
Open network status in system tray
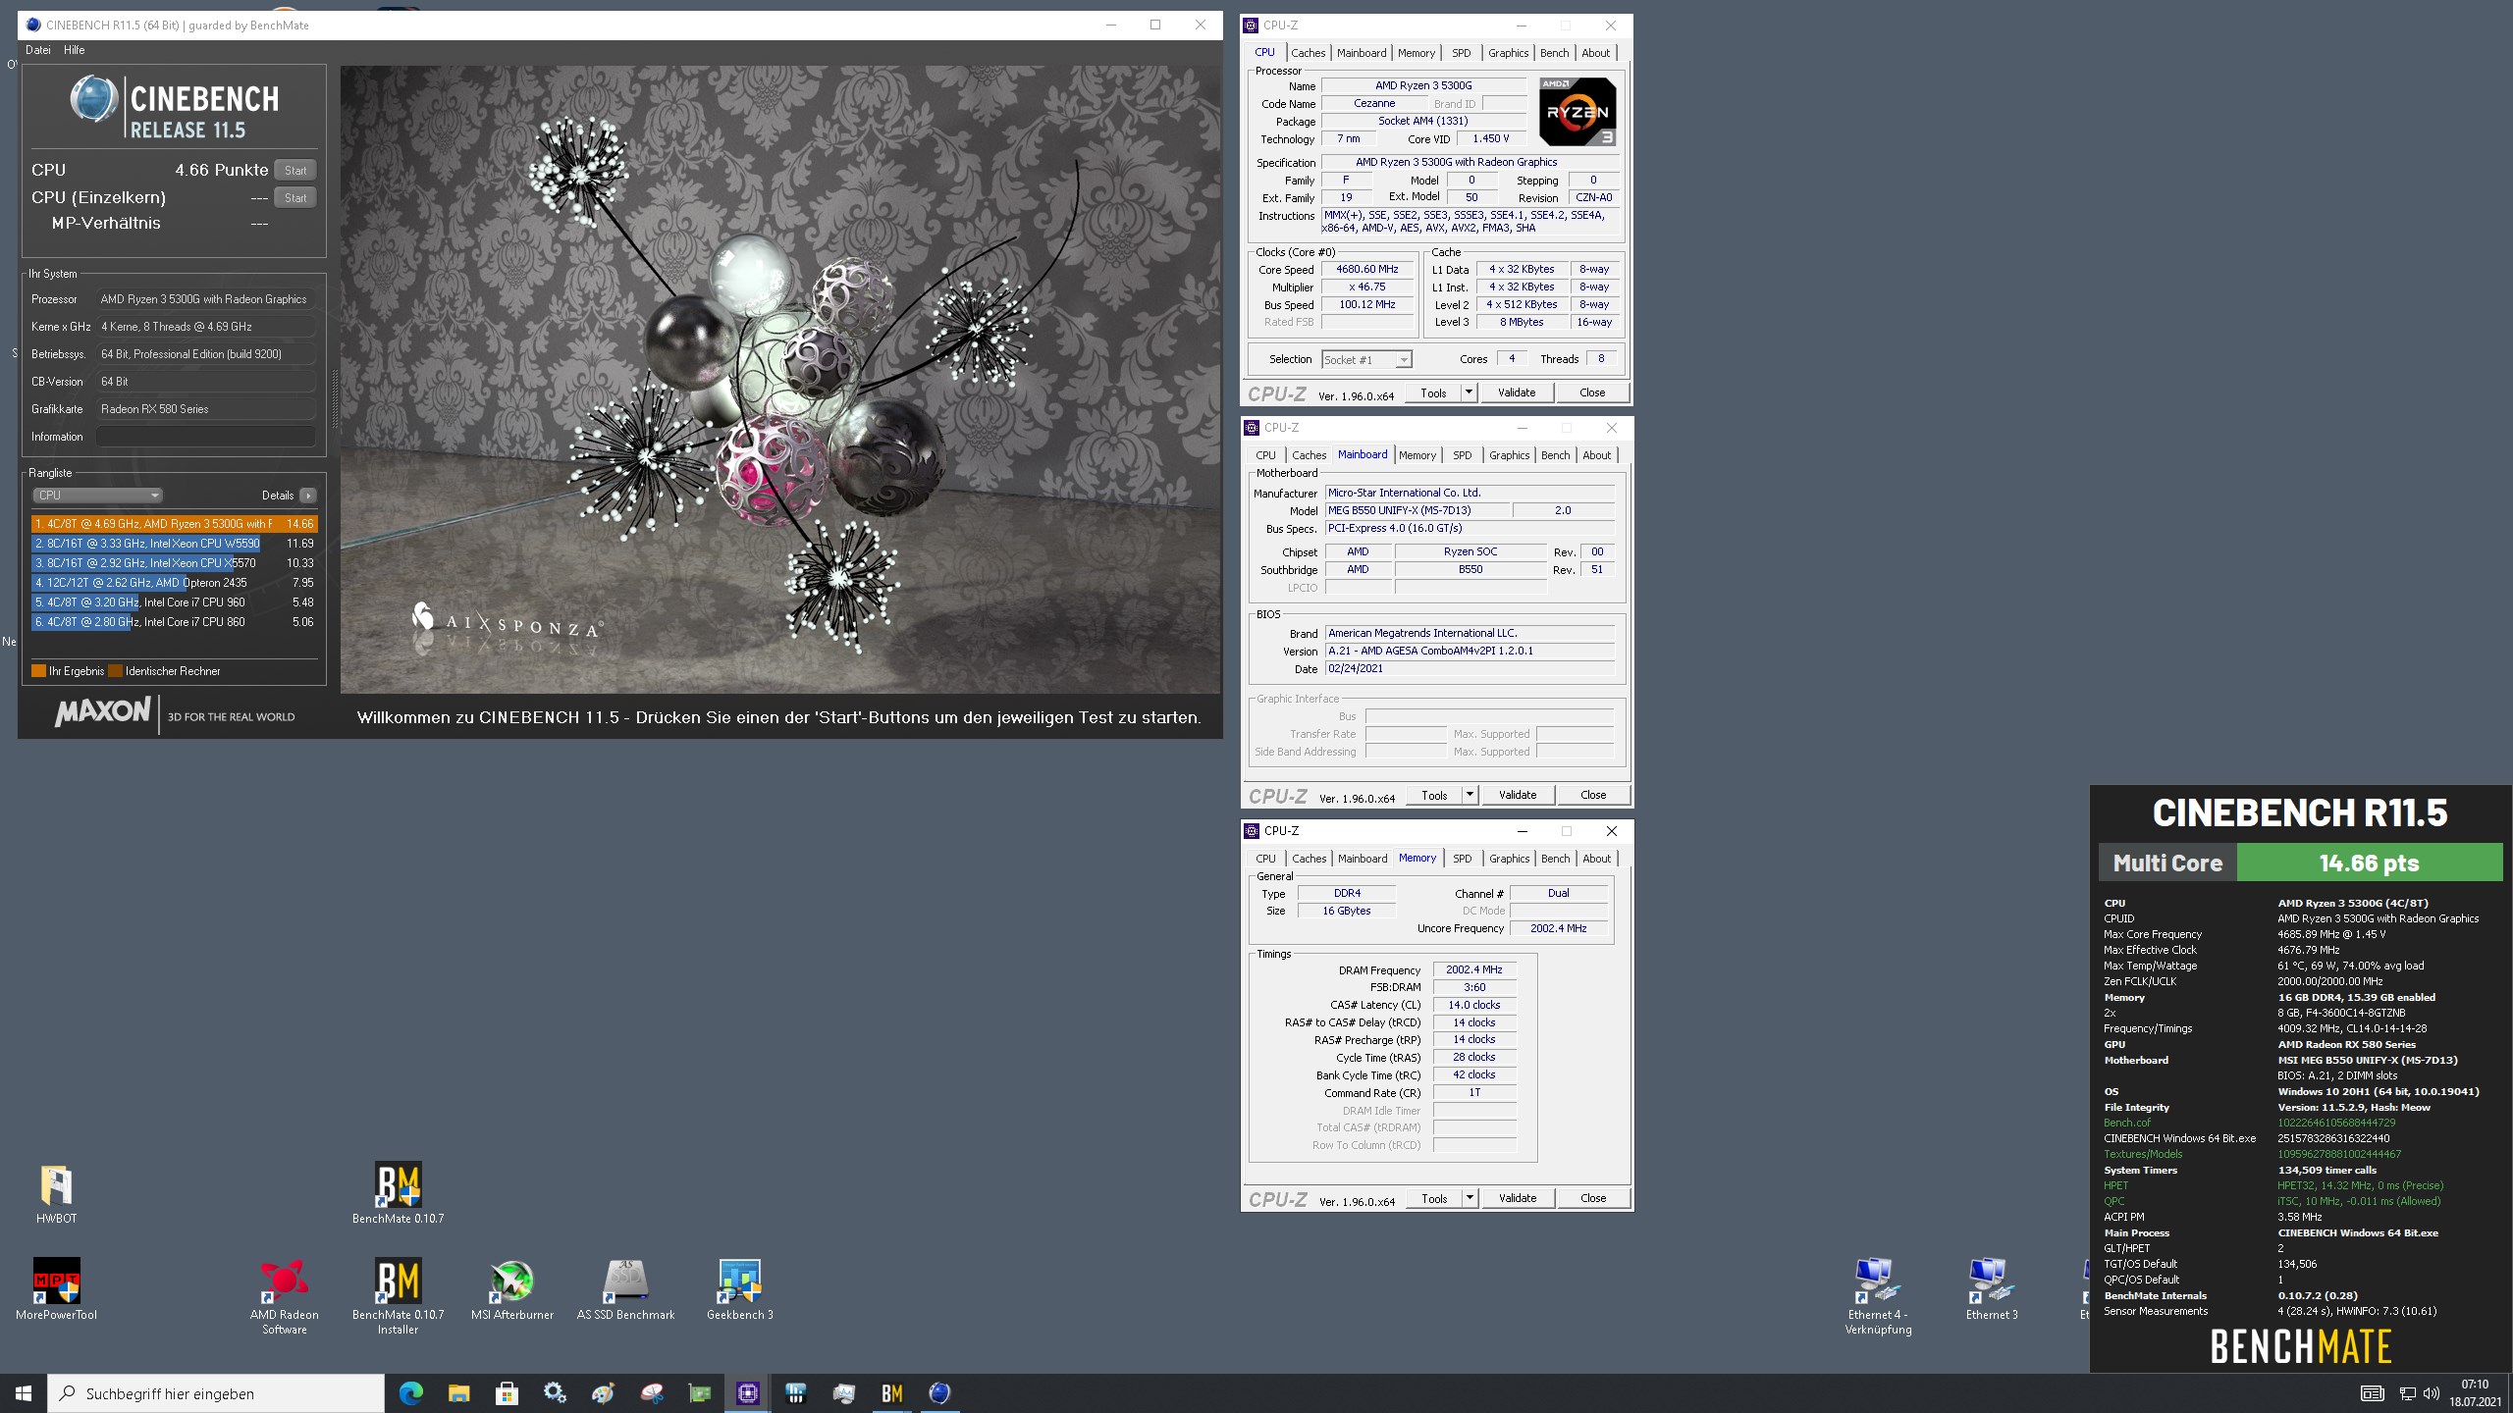coord(2407,1393)
